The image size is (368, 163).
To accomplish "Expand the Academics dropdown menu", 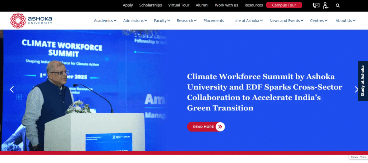I will (105, 21).
